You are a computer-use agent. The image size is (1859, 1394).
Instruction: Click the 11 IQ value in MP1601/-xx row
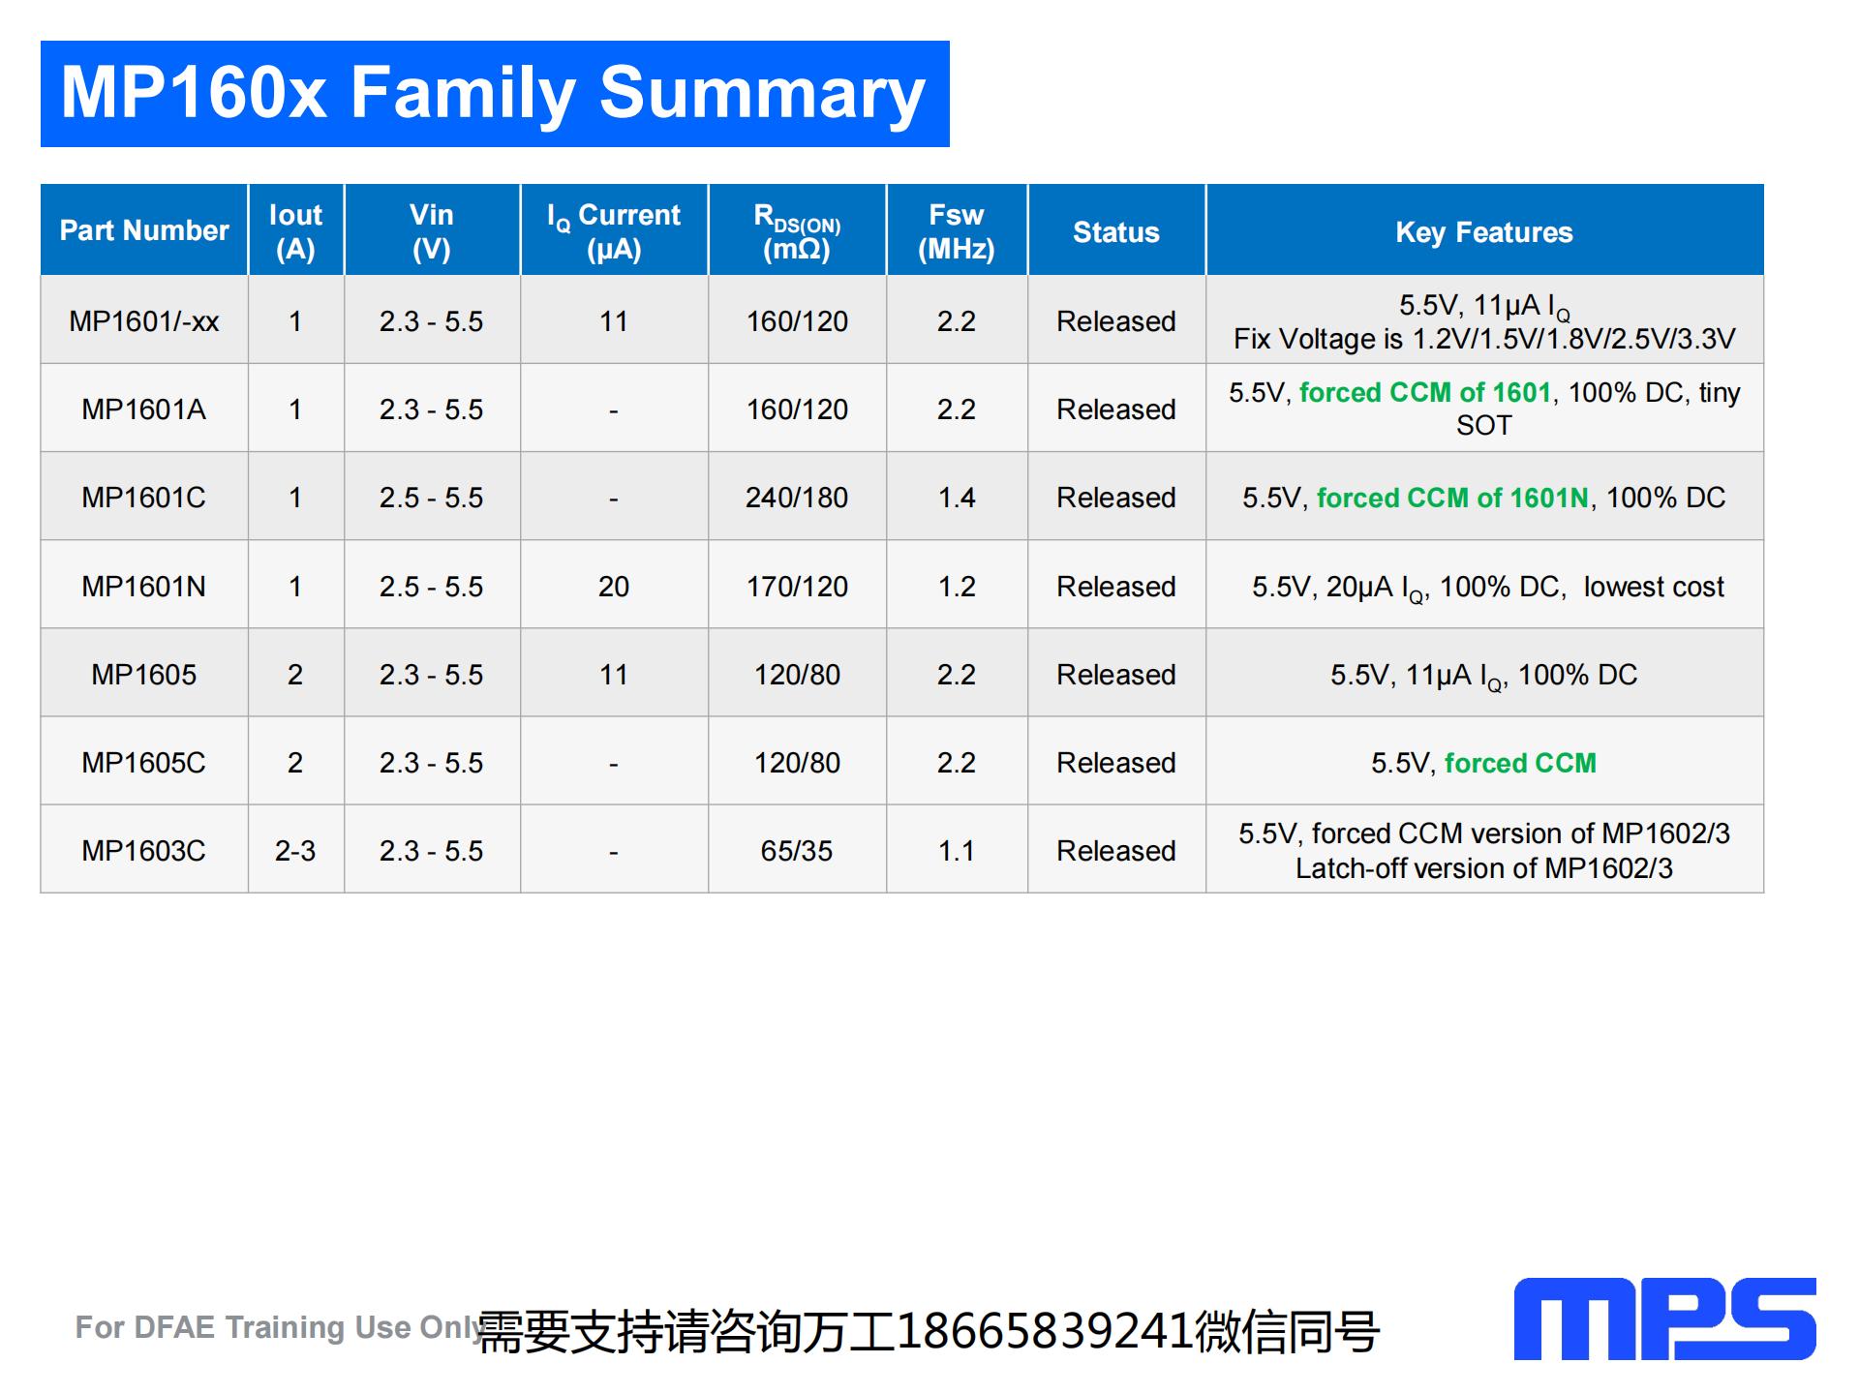[614, 321]
